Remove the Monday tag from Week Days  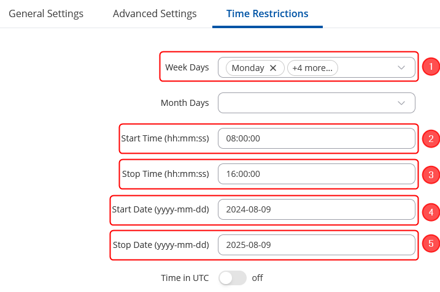point(273,68)
